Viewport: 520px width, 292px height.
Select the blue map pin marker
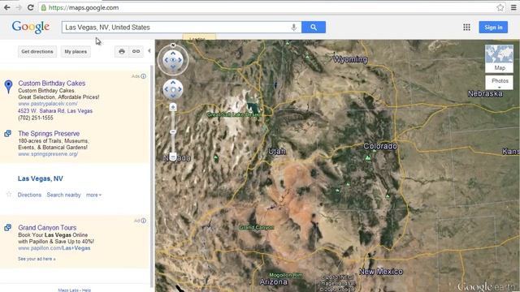(9, 87)
